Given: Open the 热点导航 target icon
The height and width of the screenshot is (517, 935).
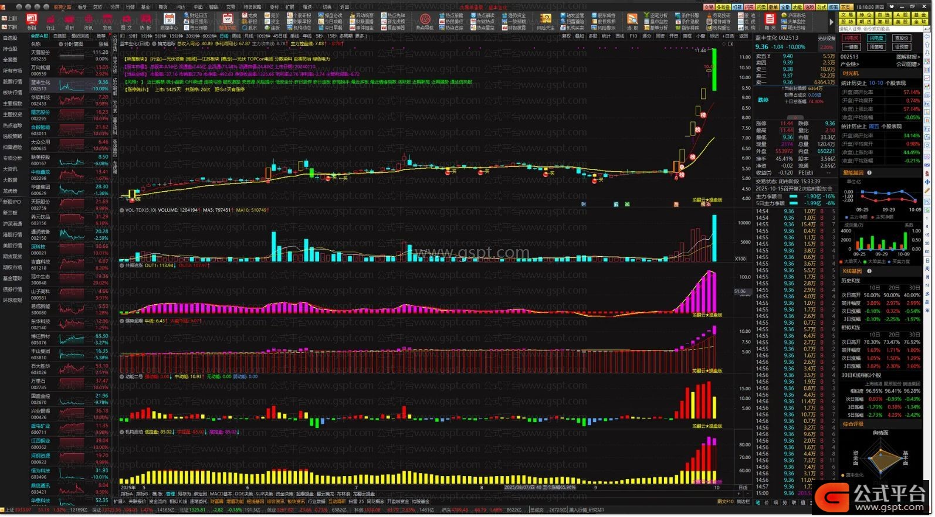Looking at the screenshot, I should tap(425, 19).
